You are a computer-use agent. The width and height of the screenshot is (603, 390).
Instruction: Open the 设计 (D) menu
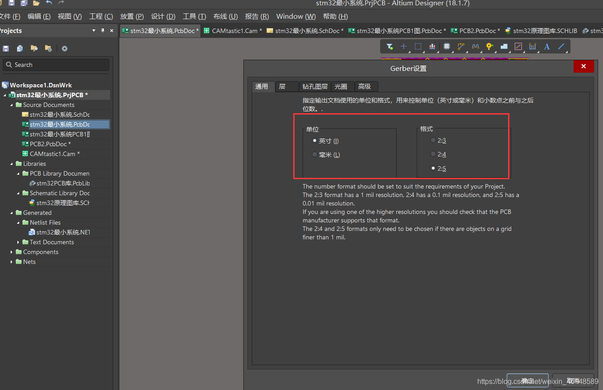coord(163,16)
